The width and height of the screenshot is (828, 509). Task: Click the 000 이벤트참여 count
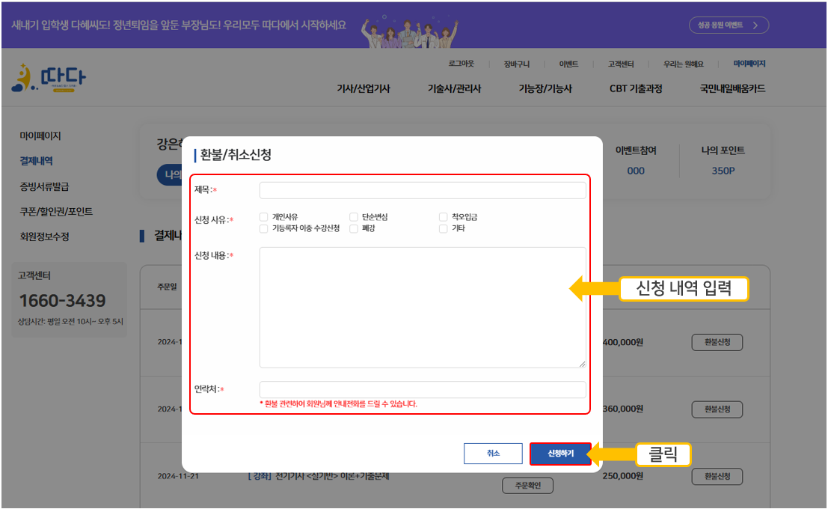click(636, 171)
